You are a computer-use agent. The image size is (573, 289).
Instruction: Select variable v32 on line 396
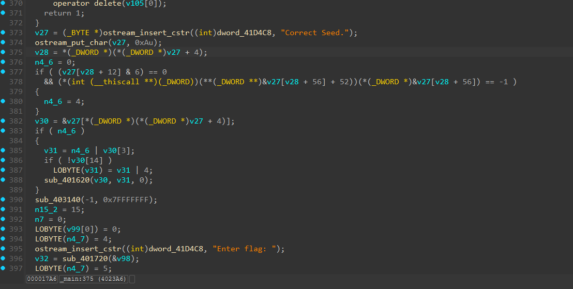click(42, 258)
